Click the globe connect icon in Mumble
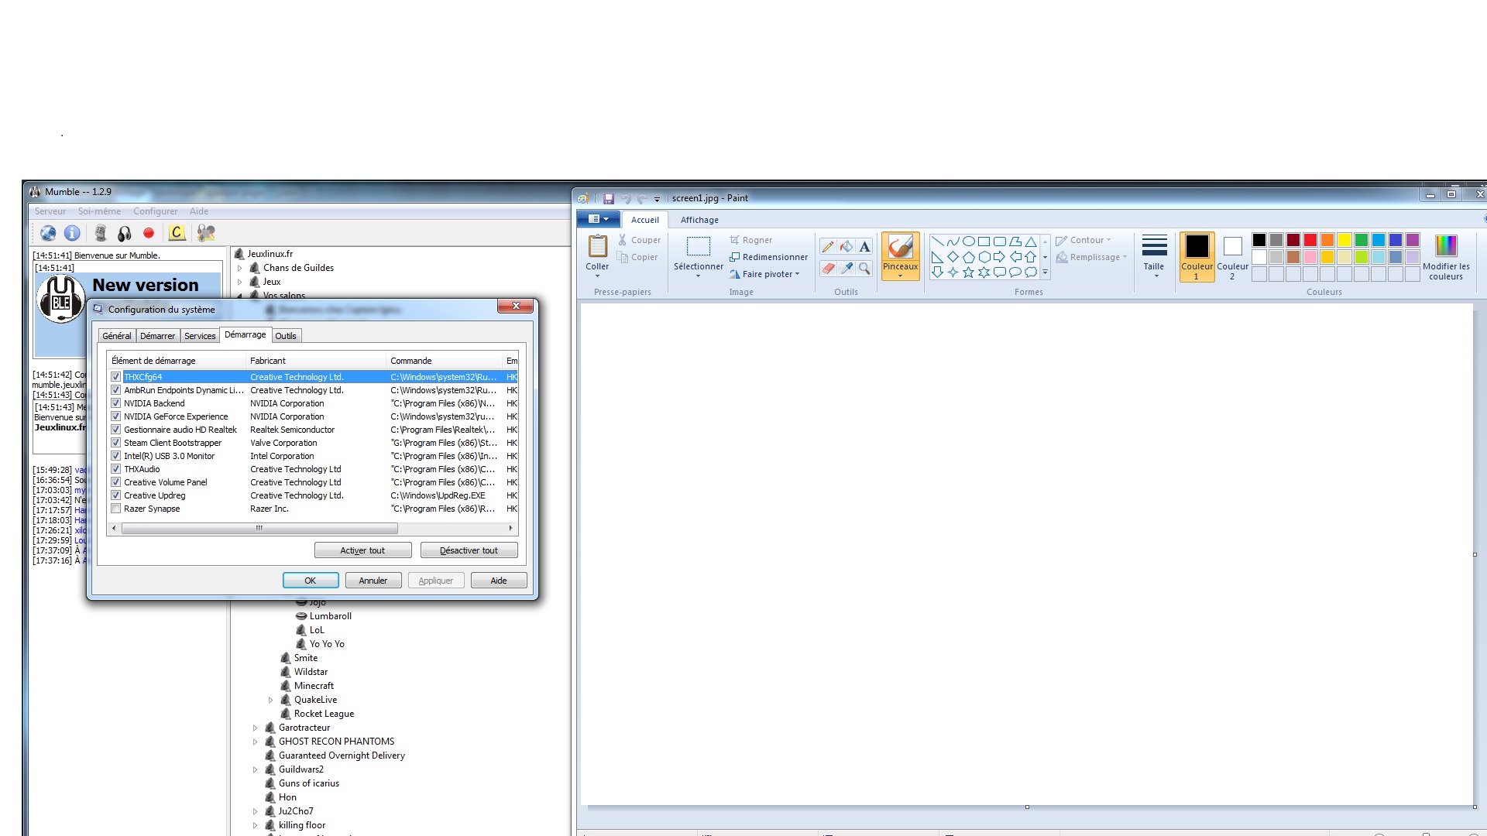This screenshot has width=1487, height=836. click(x=48, y=233)
